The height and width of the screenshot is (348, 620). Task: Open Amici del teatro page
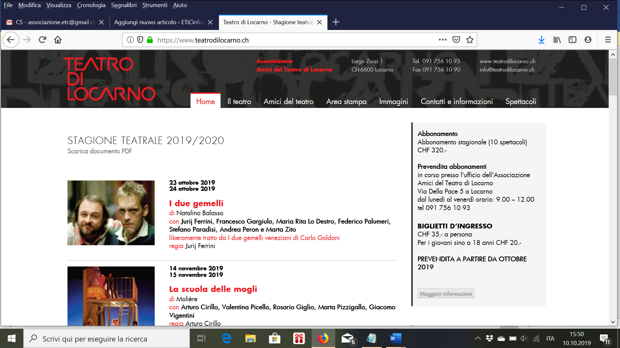click(288, 101)
